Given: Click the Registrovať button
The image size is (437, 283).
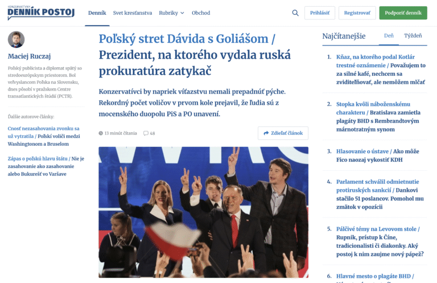Looking at the screenshot, I should pyautogui.click(x=357, y=13).
